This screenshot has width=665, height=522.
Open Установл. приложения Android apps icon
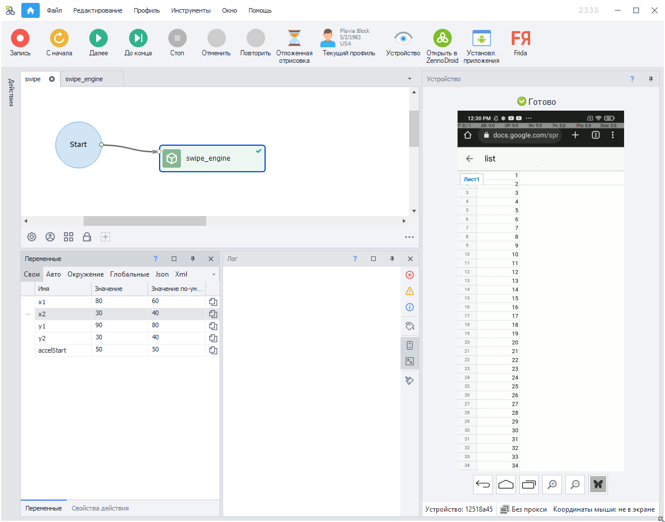481,39
